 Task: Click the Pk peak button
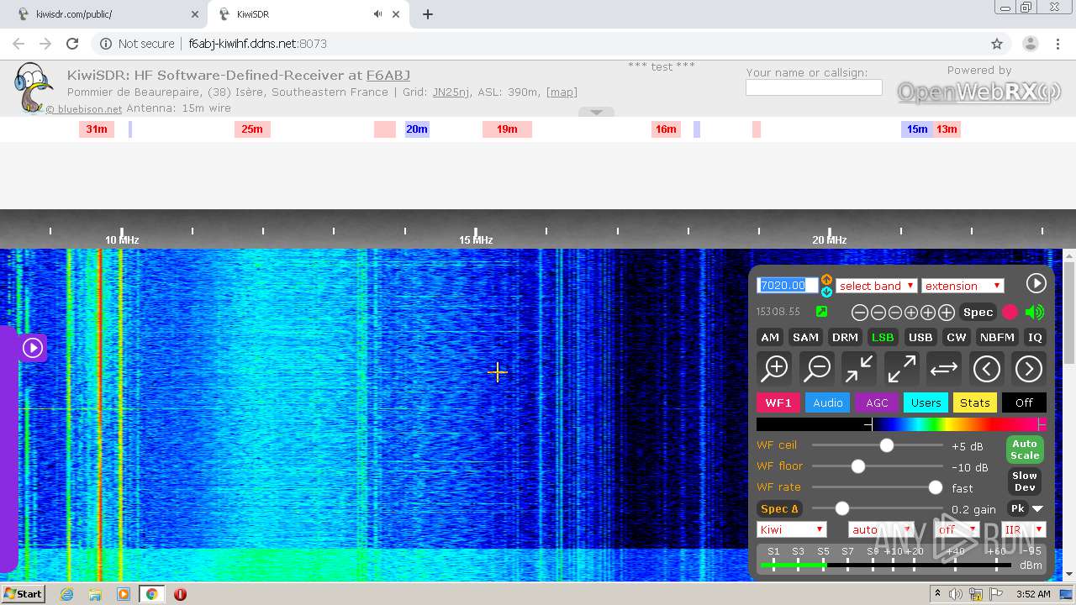point(1018,508)
